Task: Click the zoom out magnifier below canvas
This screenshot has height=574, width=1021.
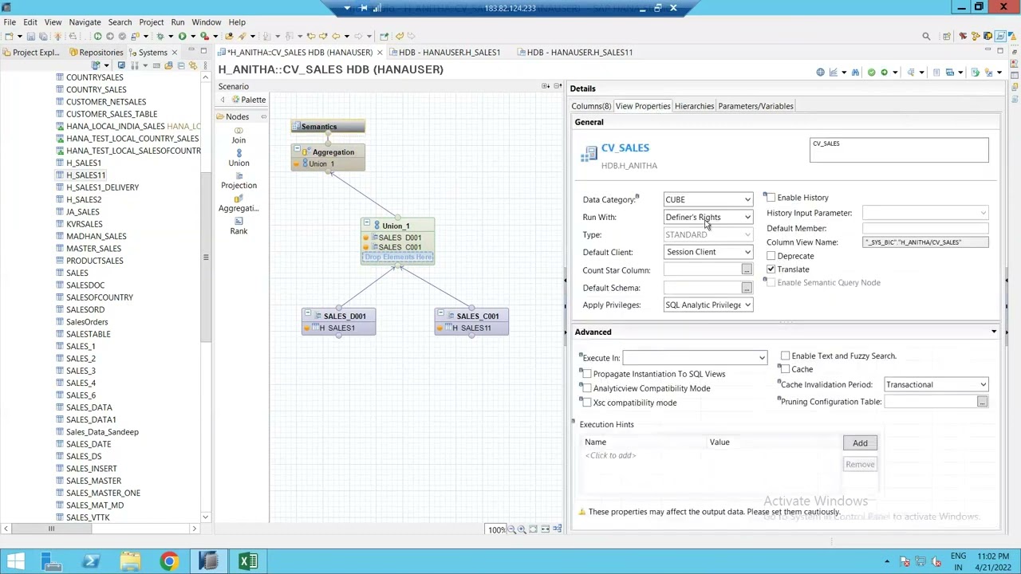Action: click(511, 529)
